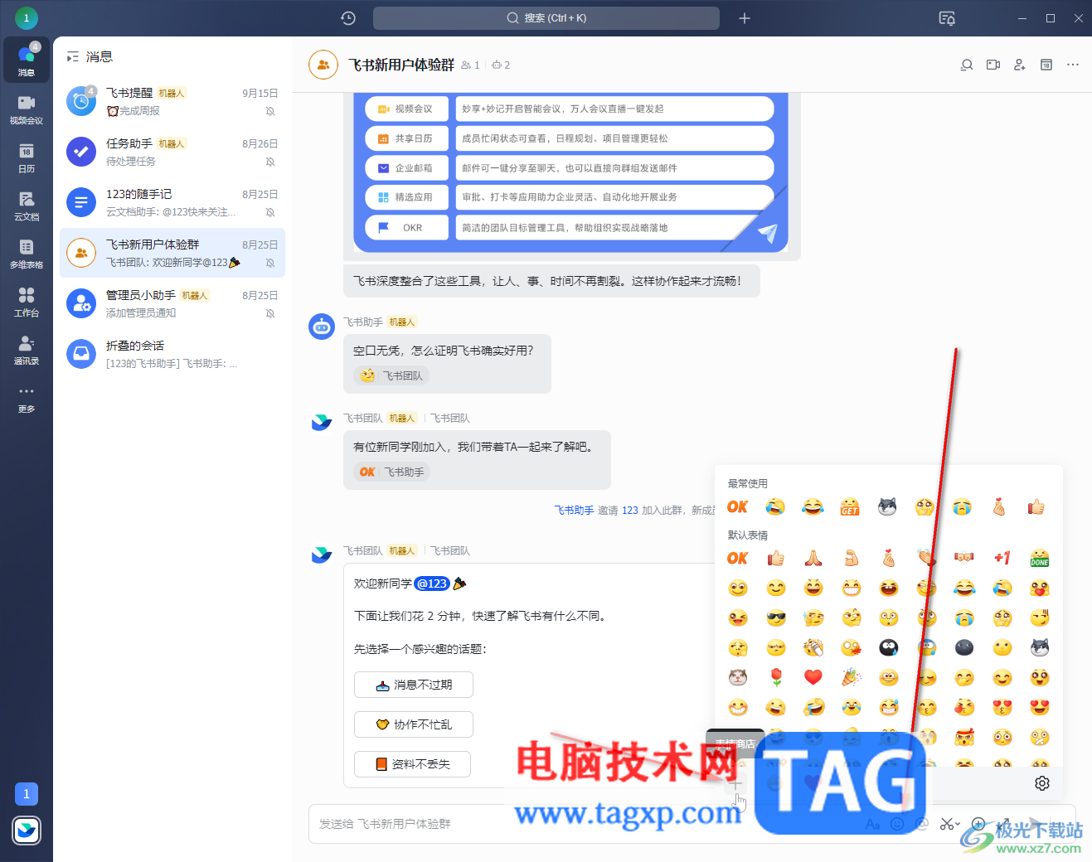The height and width of the screenshot is (862, 1092).
Task: Click the @123 mention in welcome message
Action: (431, 584)
